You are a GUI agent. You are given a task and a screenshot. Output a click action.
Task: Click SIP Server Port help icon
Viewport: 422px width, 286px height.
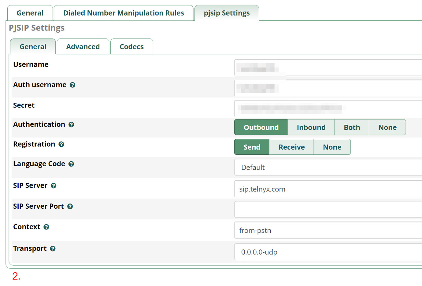coord(70,207)
